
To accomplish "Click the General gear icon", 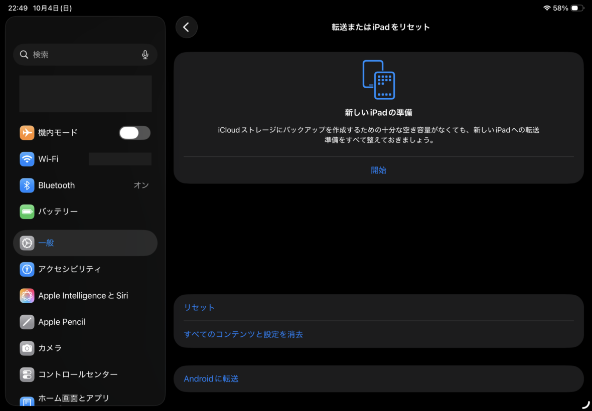I will 27,243.
